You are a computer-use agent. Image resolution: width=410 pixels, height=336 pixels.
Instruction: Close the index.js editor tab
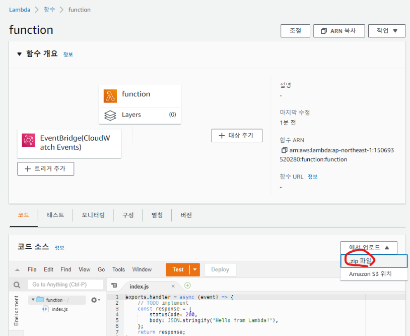point(173,286)
